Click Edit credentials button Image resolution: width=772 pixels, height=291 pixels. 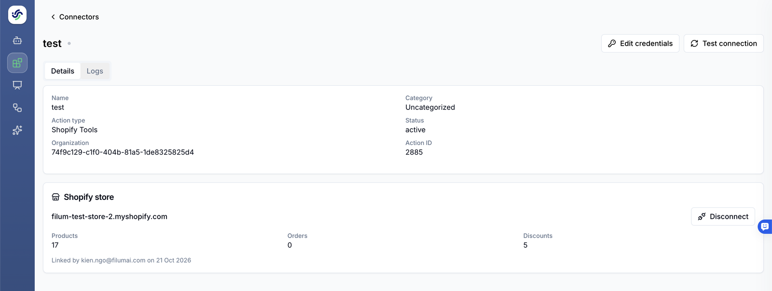(640, 43)
